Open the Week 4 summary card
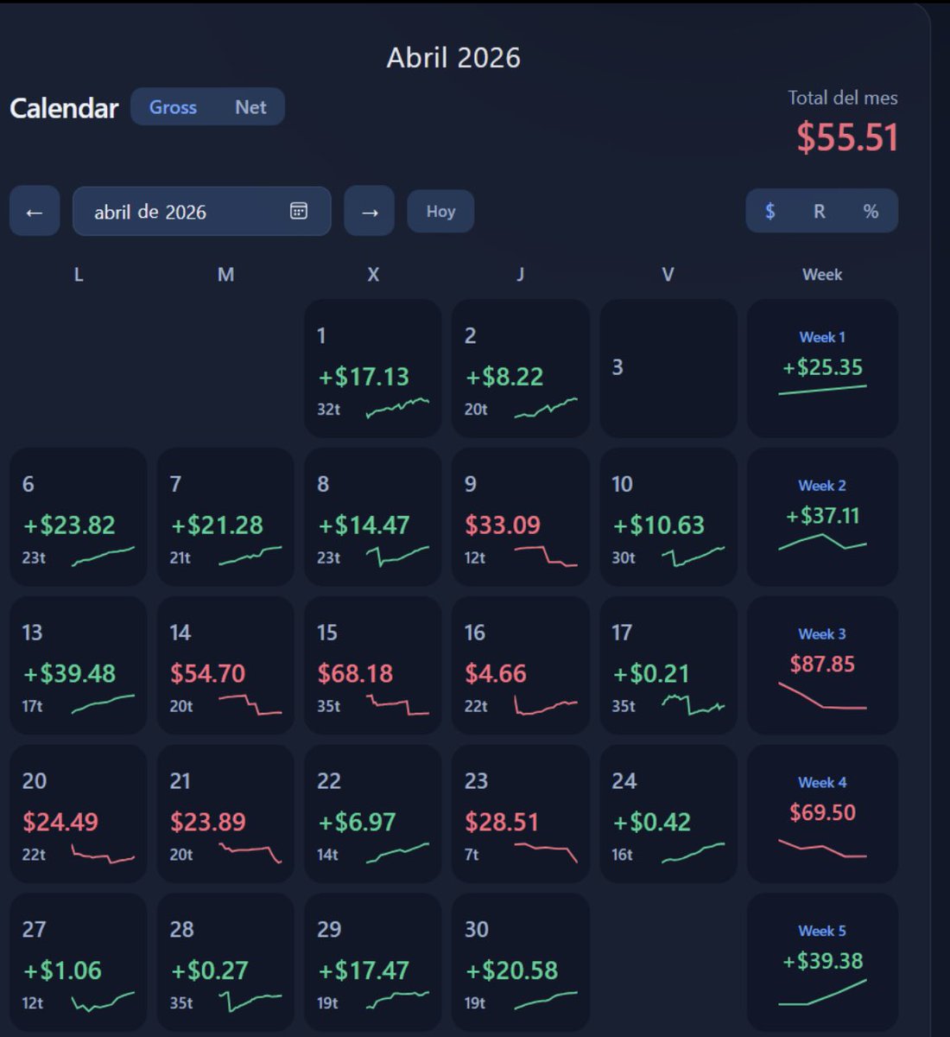 (x=822, y=814)
